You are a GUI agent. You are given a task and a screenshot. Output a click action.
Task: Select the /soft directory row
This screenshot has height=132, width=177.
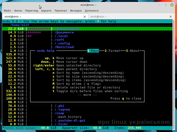coord(87,40)
